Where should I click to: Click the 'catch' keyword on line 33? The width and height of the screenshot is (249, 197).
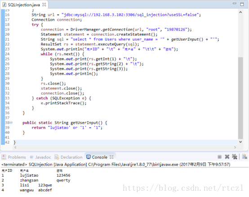[42, 98]
